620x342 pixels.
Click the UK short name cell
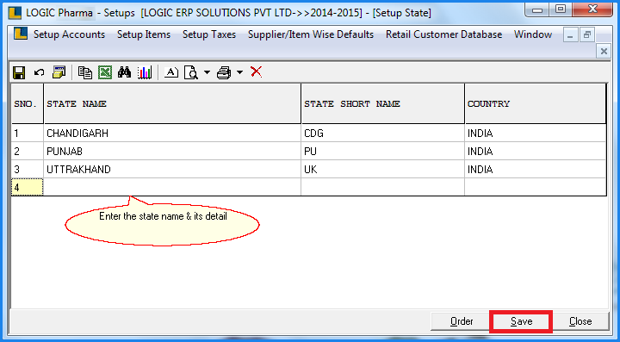point(382,169)
